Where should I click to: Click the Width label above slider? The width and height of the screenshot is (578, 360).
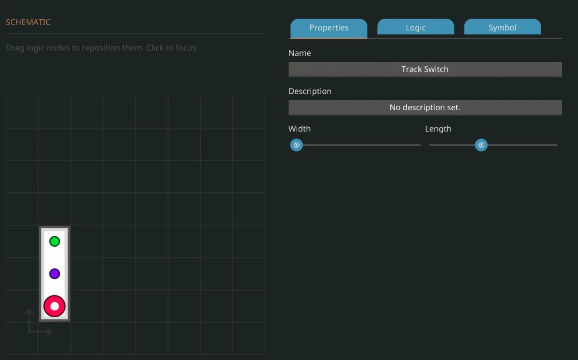click(x=299, y=129)
